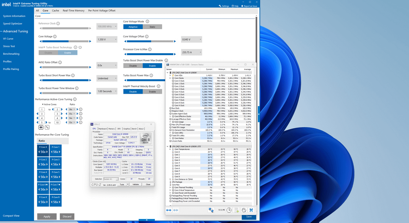Open CPU-Z Tools dropdown arrow
Image resolution: width=409 pixels, height=223 pixels.
pos(128,184)
